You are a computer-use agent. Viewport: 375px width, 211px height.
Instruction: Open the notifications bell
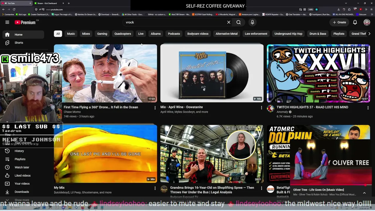tap(355, 22)
